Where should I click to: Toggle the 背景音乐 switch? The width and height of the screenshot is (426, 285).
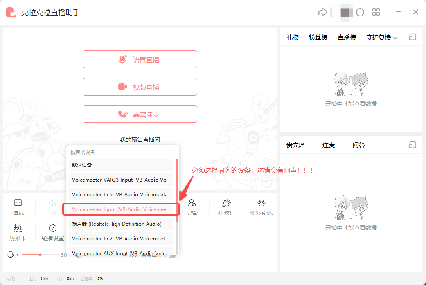point(170,256)
